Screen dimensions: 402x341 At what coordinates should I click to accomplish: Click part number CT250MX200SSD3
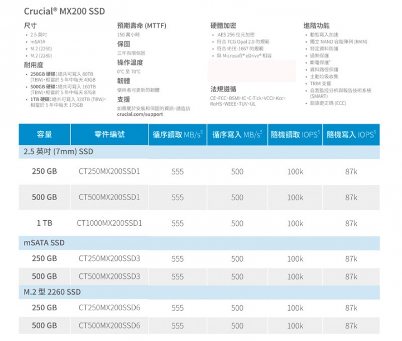point(109,259)
